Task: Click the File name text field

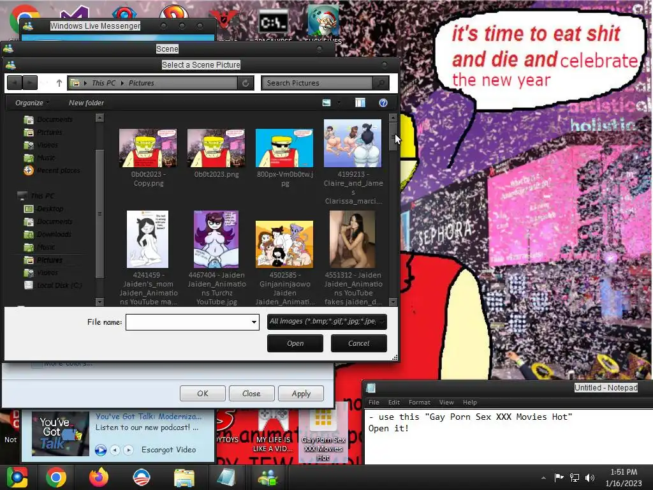Action: tap(188, 322)
